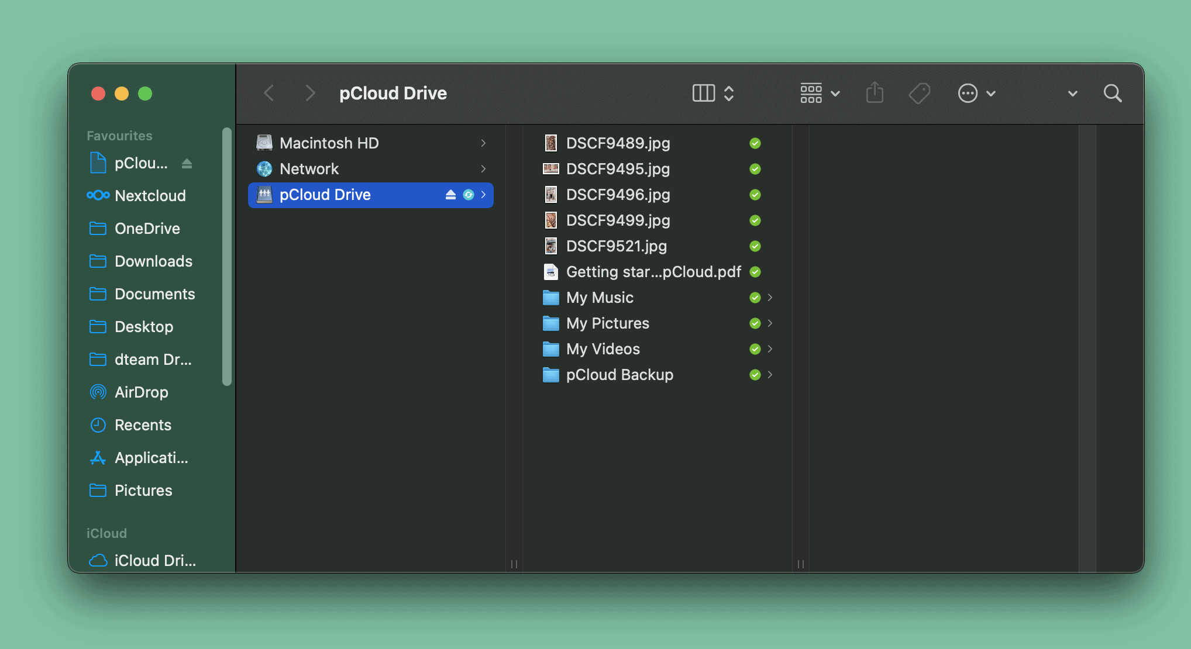The height and width of the screenshot is (649, 1191).
Task: Expand the pCloud Backup folder
Action: point(771,375)
